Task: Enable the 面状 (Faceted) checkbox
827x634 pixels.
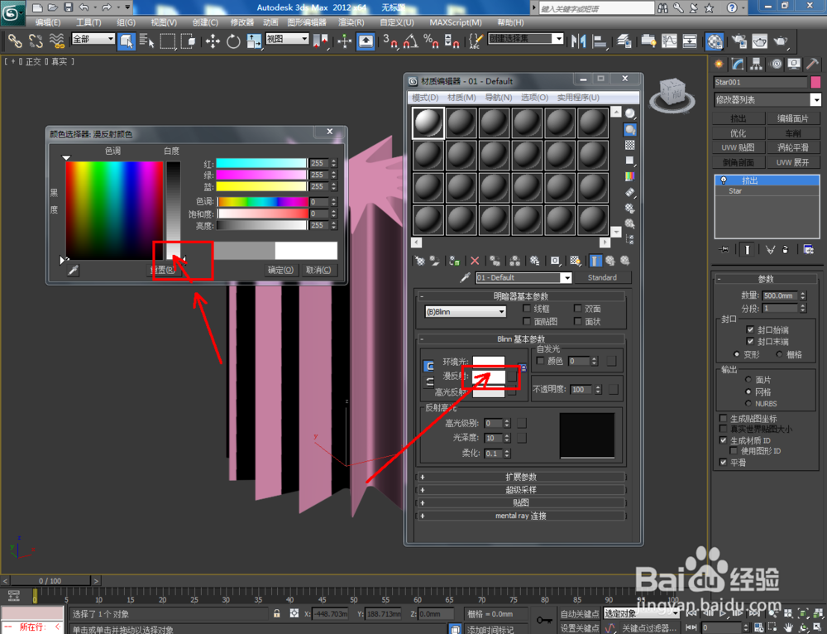Action: 577,321
